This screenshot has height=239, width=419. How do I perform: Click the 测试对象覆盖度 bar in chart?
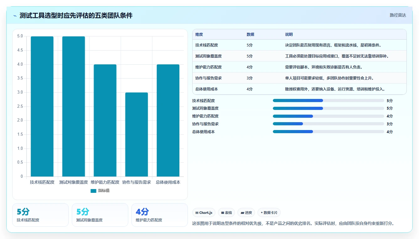73,106
